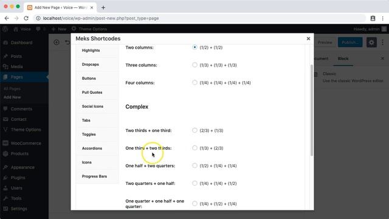Viewport: 389px width, 219px height.
Task: Select the Two columns (1/2) + (1/2) radio
Action: pos(194,47)
